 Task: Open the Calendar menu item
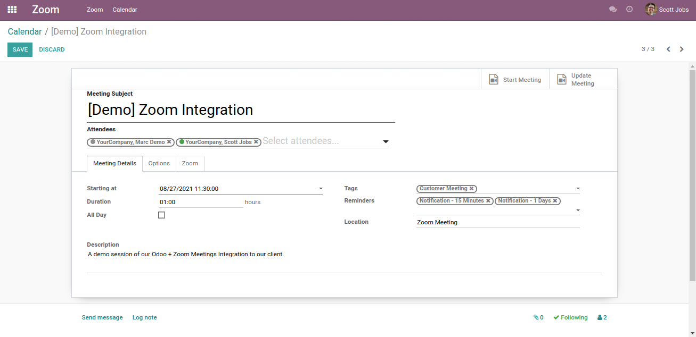click(x=125, y=10)
